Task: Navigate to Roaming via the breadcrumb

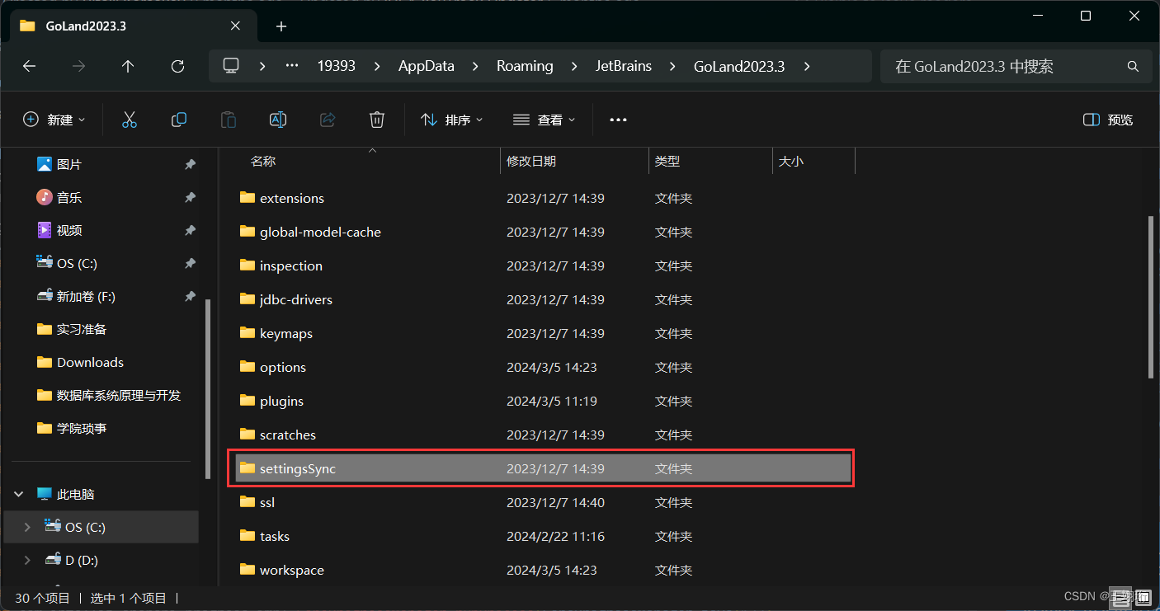Action: point(525,66)
